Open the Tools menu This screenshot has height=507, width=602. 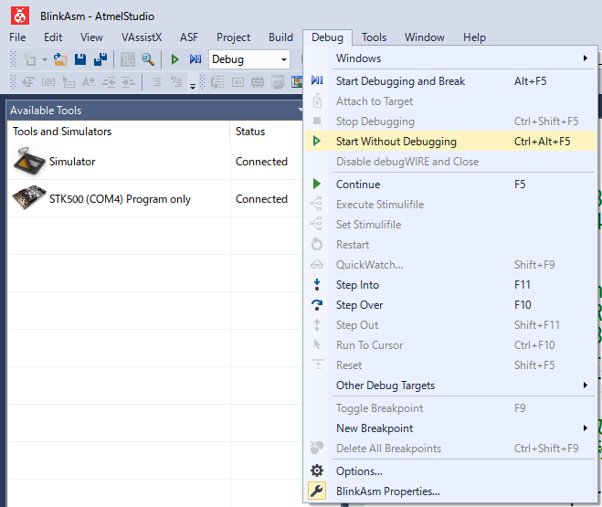374,37
